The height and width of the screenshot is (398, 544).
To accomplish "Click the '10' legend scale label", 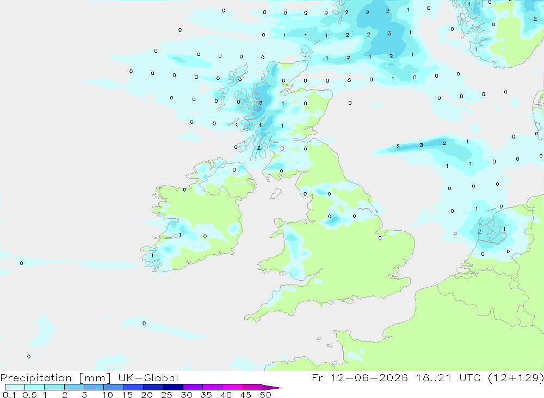I will [x=108, y=395].
